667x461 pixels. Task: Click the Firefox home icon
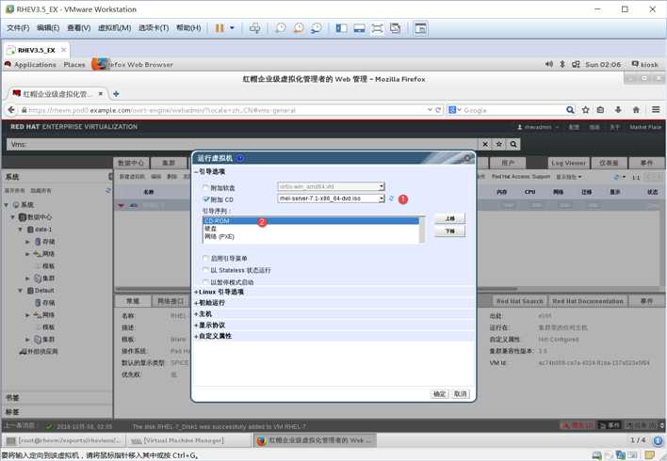tap(636, 110)
